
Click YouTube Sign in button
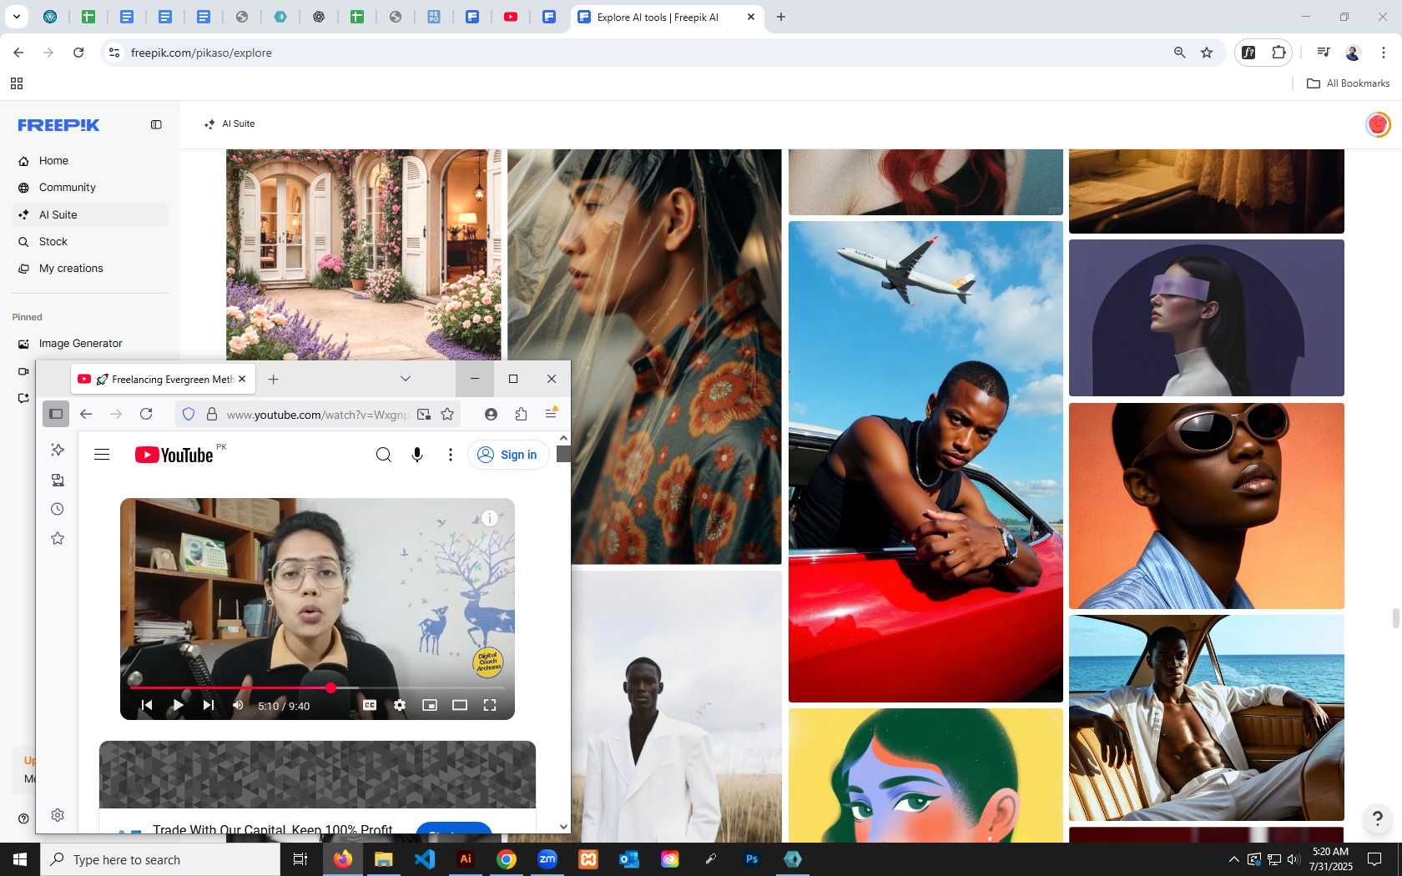coord(508,455)
